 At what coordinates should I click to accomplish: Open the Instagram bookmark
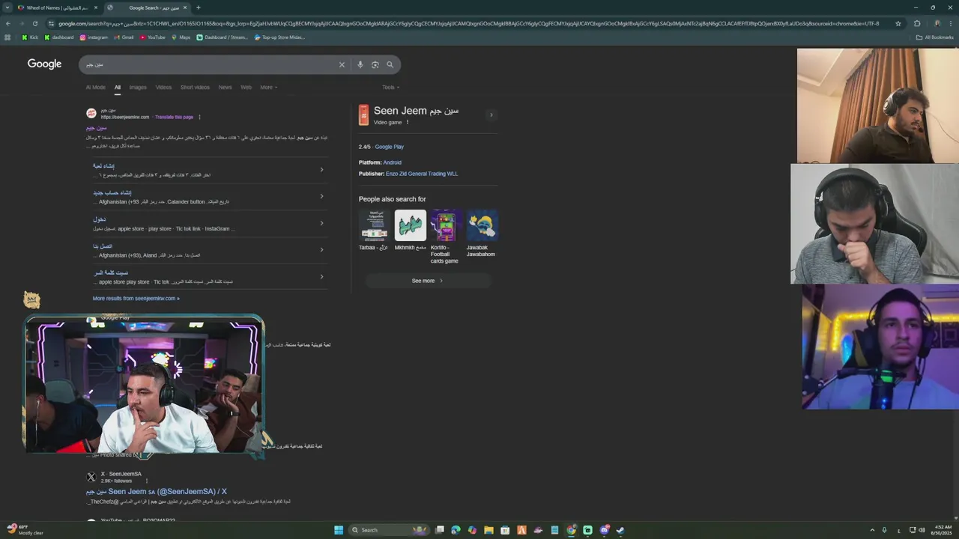point(94,37)
